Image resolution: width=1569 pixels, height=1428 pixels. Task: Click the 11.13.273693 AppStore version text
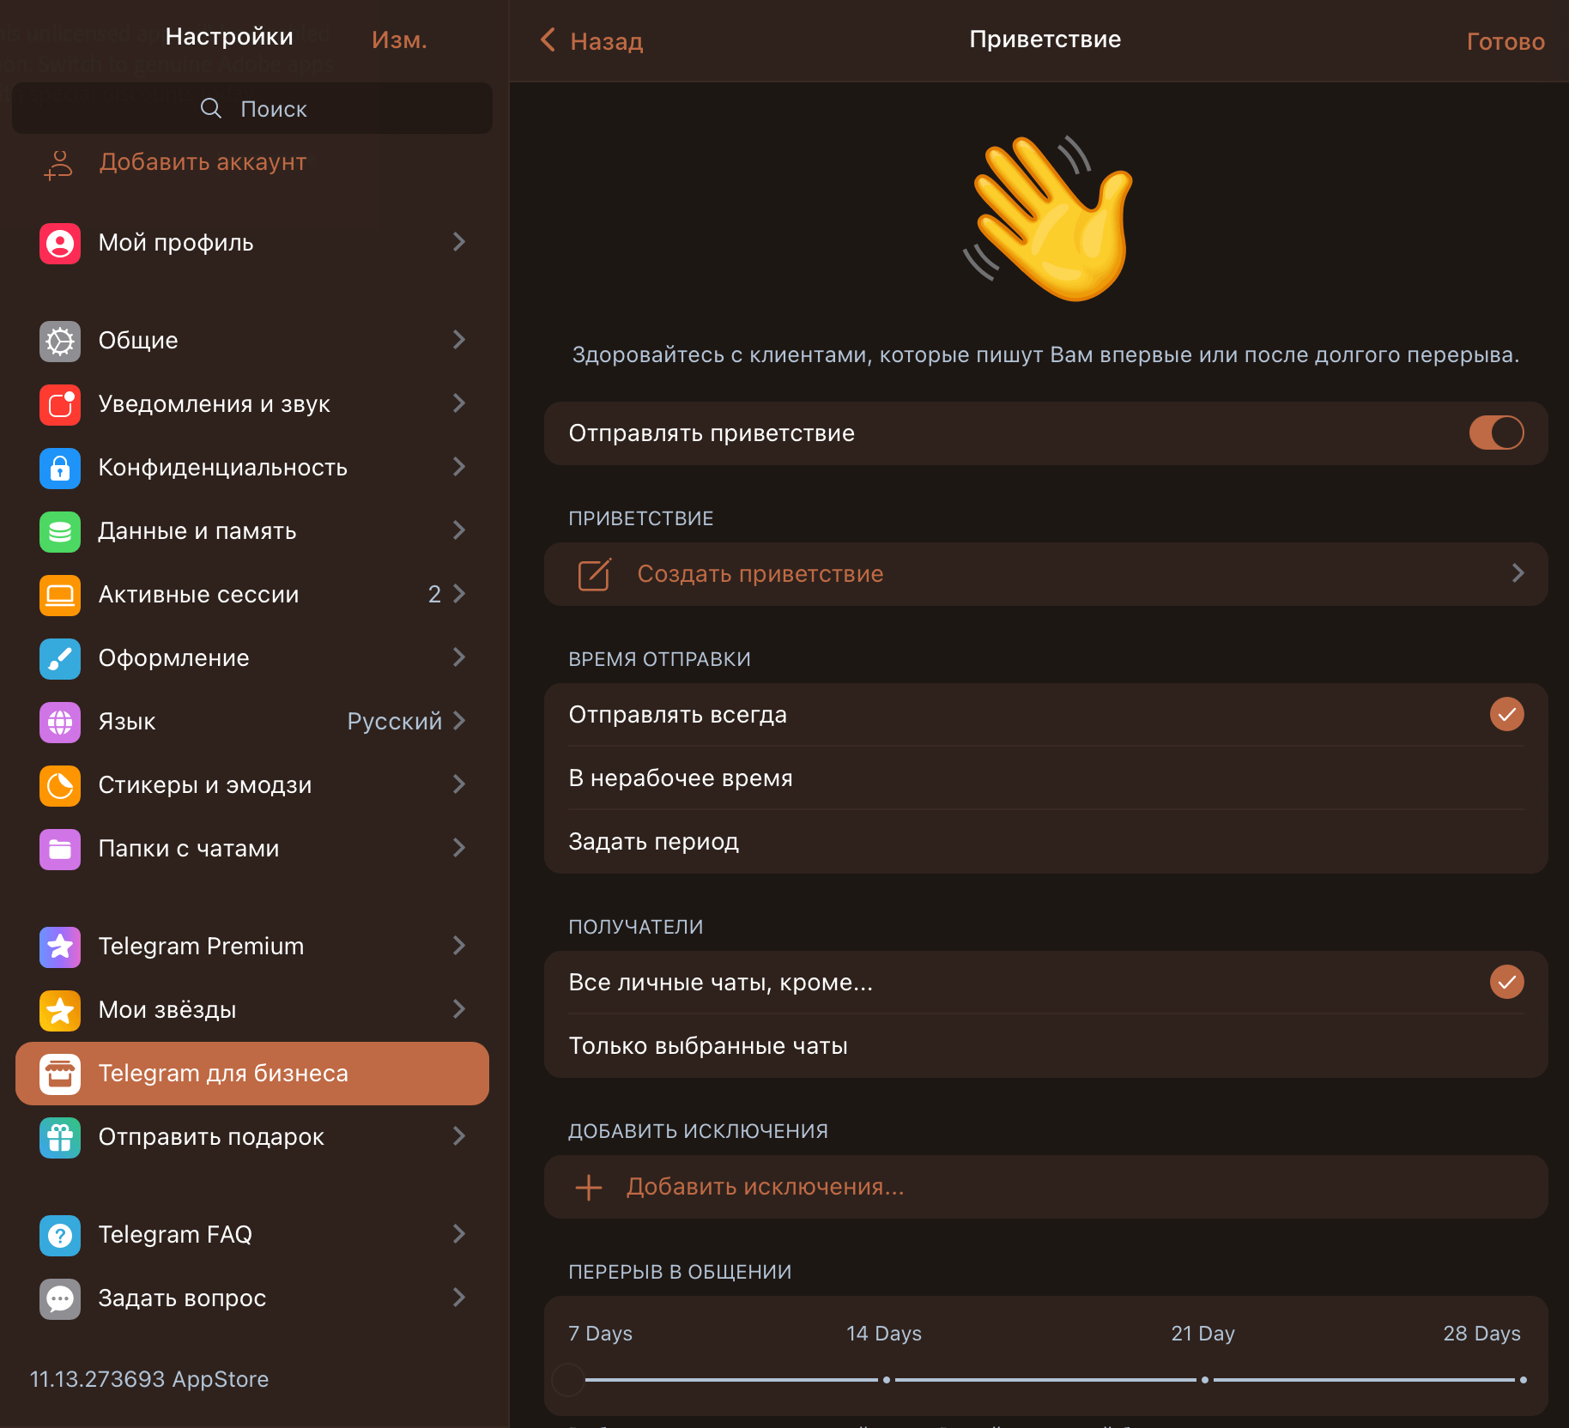pyautogui.click(x=149, y=1379)
